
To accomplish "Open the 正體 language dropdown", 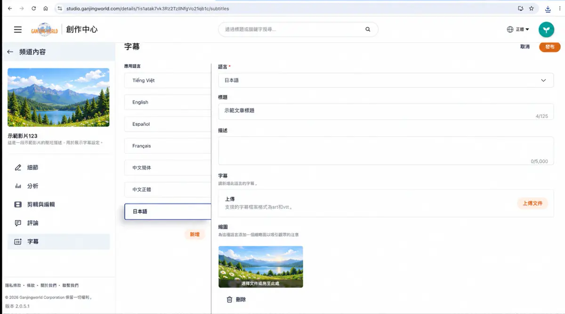I will (522, 29).
